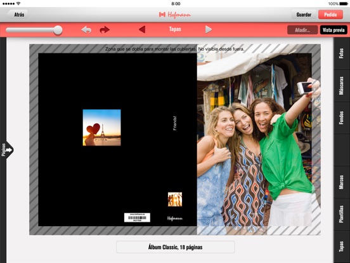Tap the barcode on back cover

[137, 217]
